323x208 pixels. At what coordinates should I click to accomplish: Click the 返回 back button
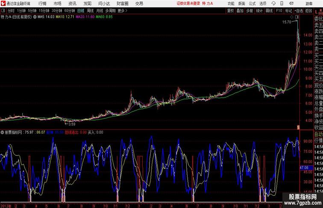[x=308, y=11]
